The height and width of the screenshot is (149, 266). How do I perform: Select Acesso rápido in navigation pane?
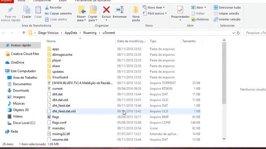point(21,45)
